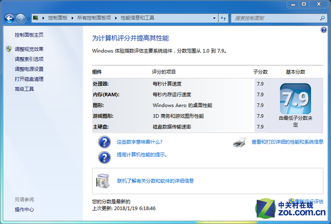Close the performance information window
331x224 pixels.
point(319,4)
